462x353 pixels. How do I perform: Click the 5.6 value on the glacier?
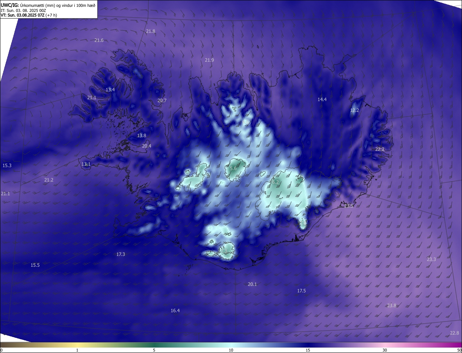[233, 169]
